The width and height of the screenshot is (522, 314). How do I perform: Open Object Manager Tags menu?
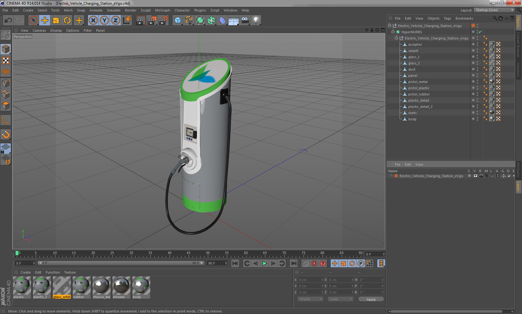(x=447, y=18)
